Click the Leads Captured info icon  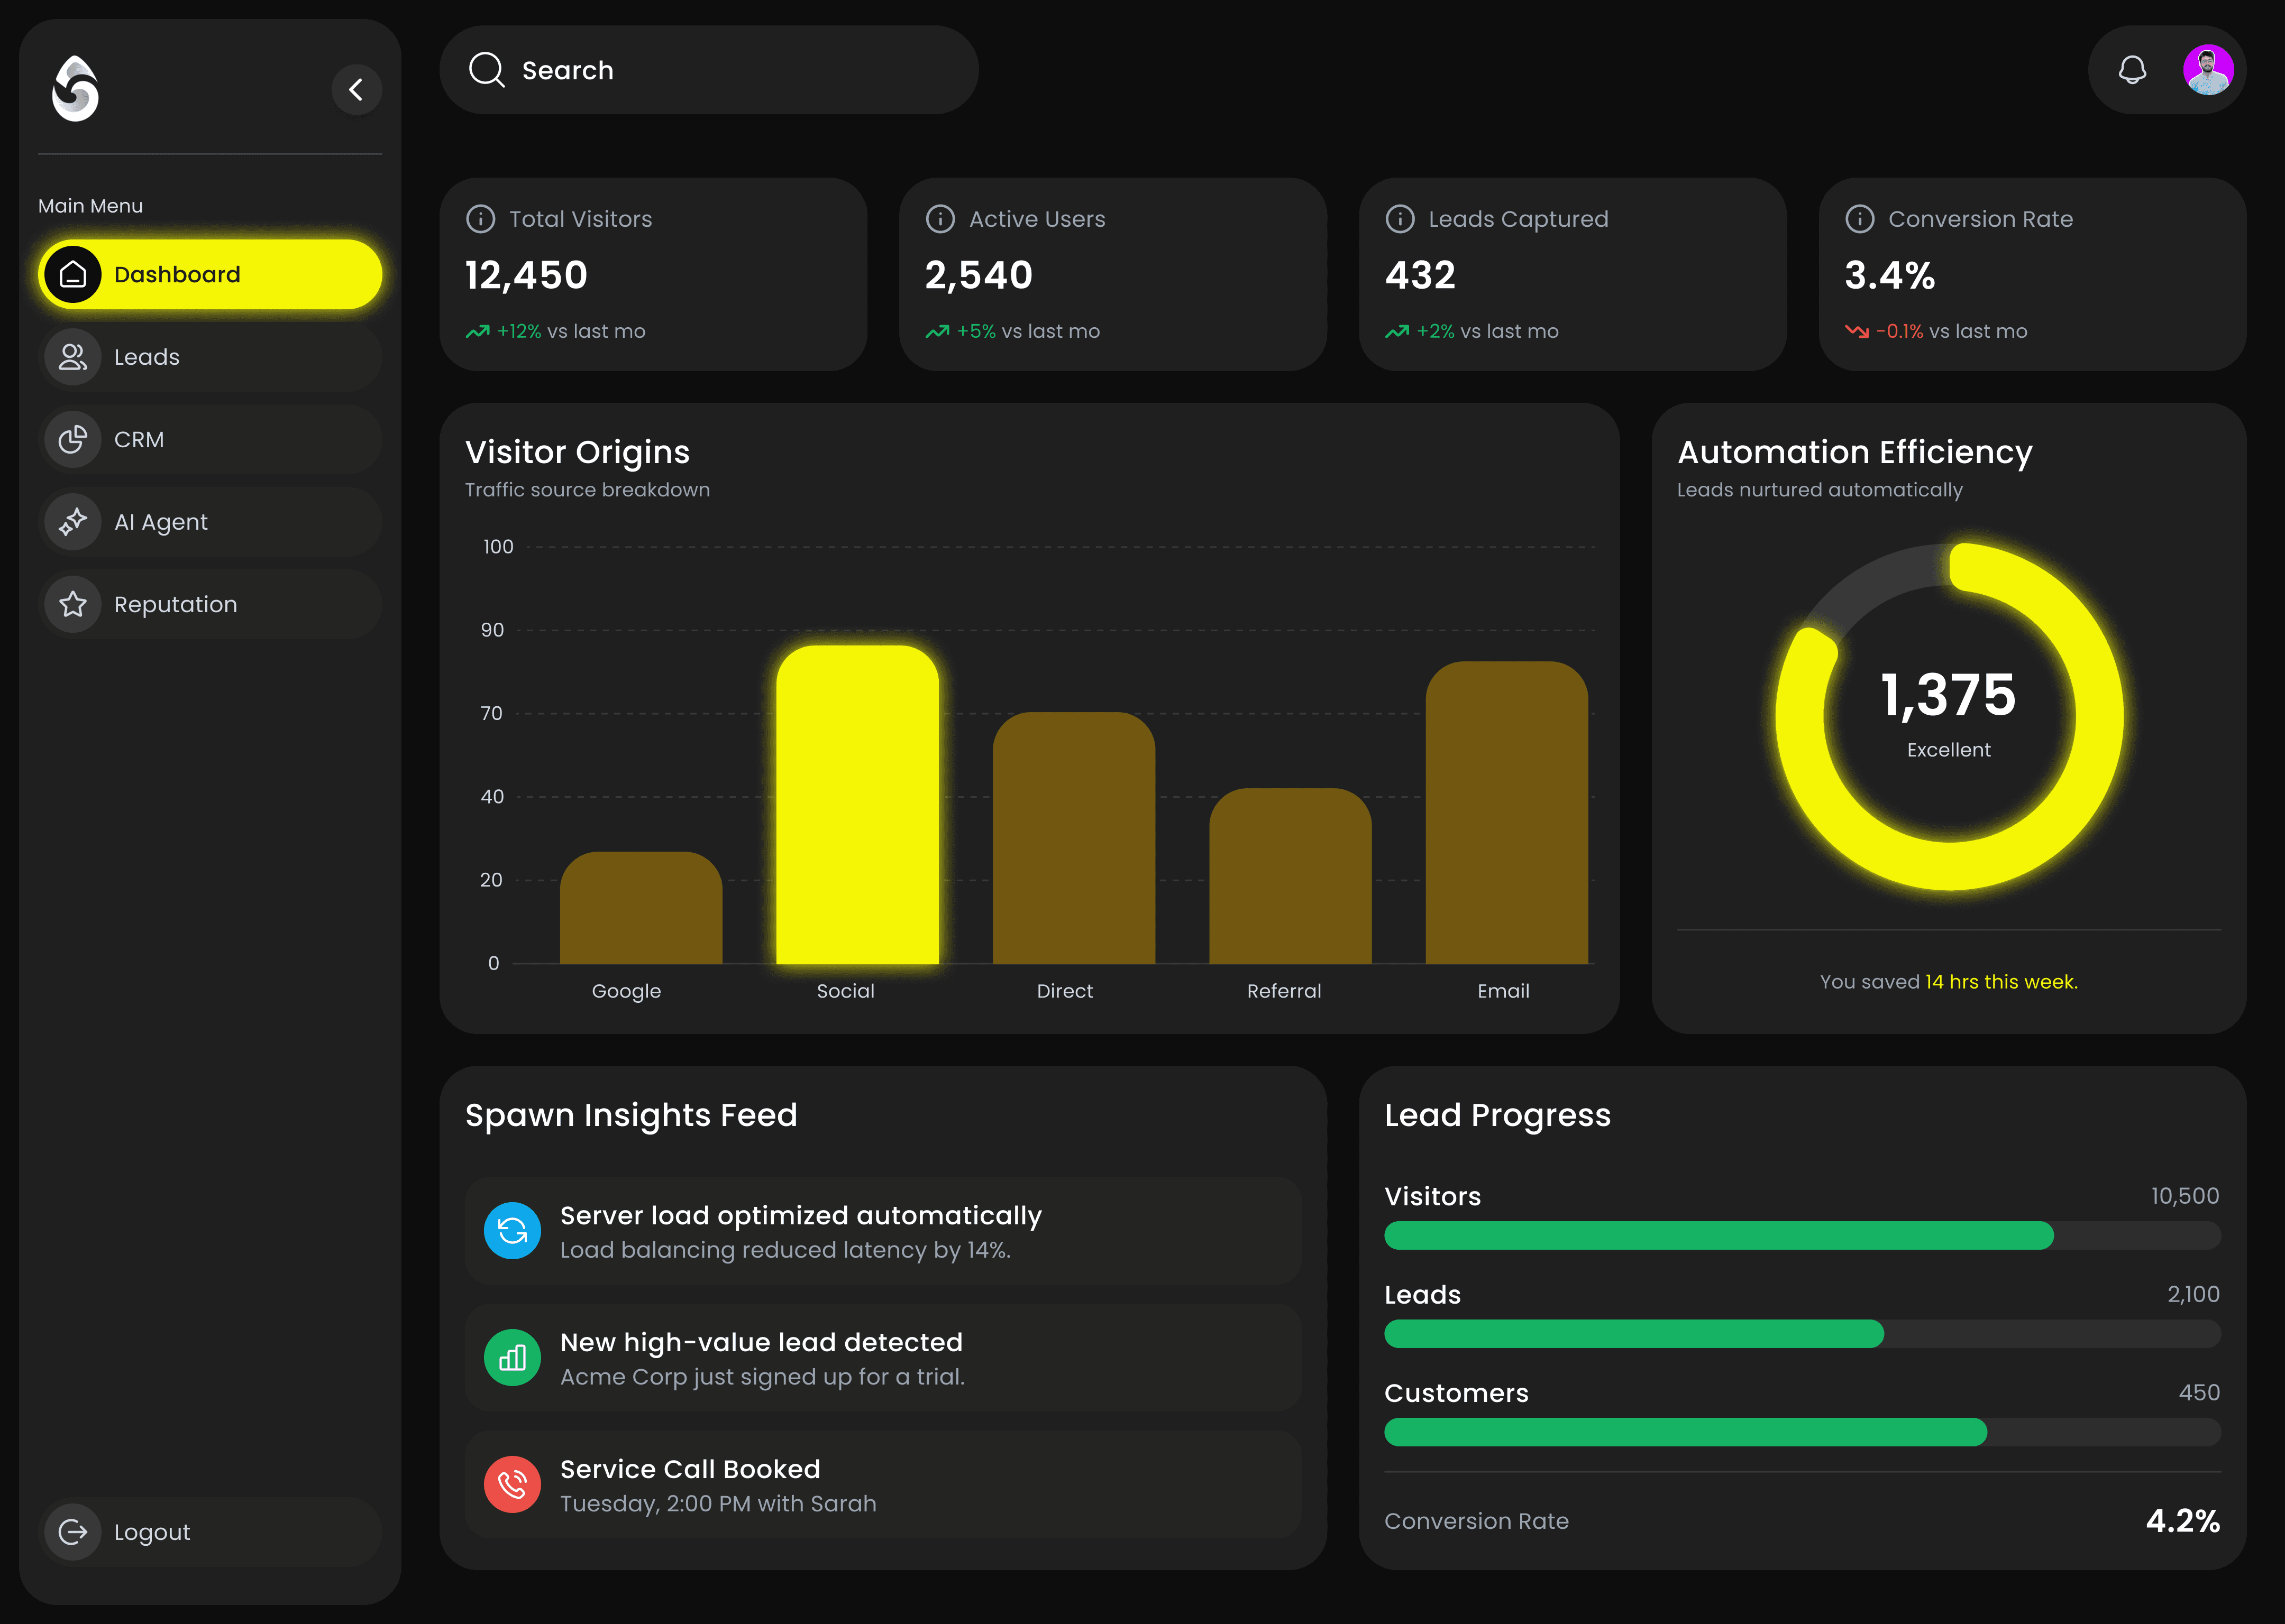[1399, 219]
